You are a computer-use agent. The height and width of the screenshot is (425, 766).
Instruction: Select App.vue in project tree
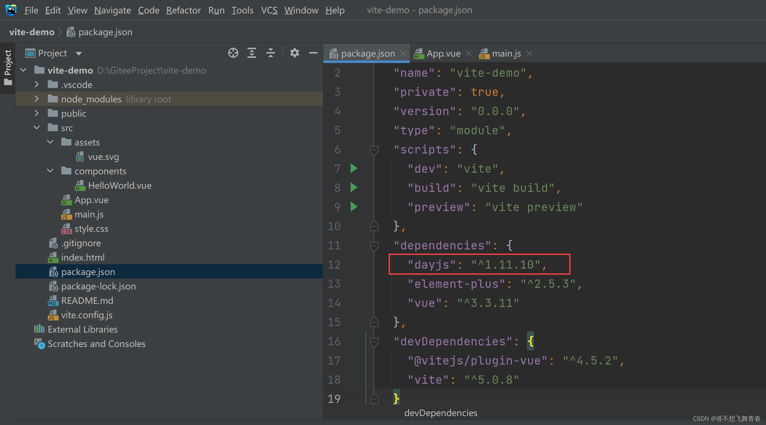click(91, 200)
